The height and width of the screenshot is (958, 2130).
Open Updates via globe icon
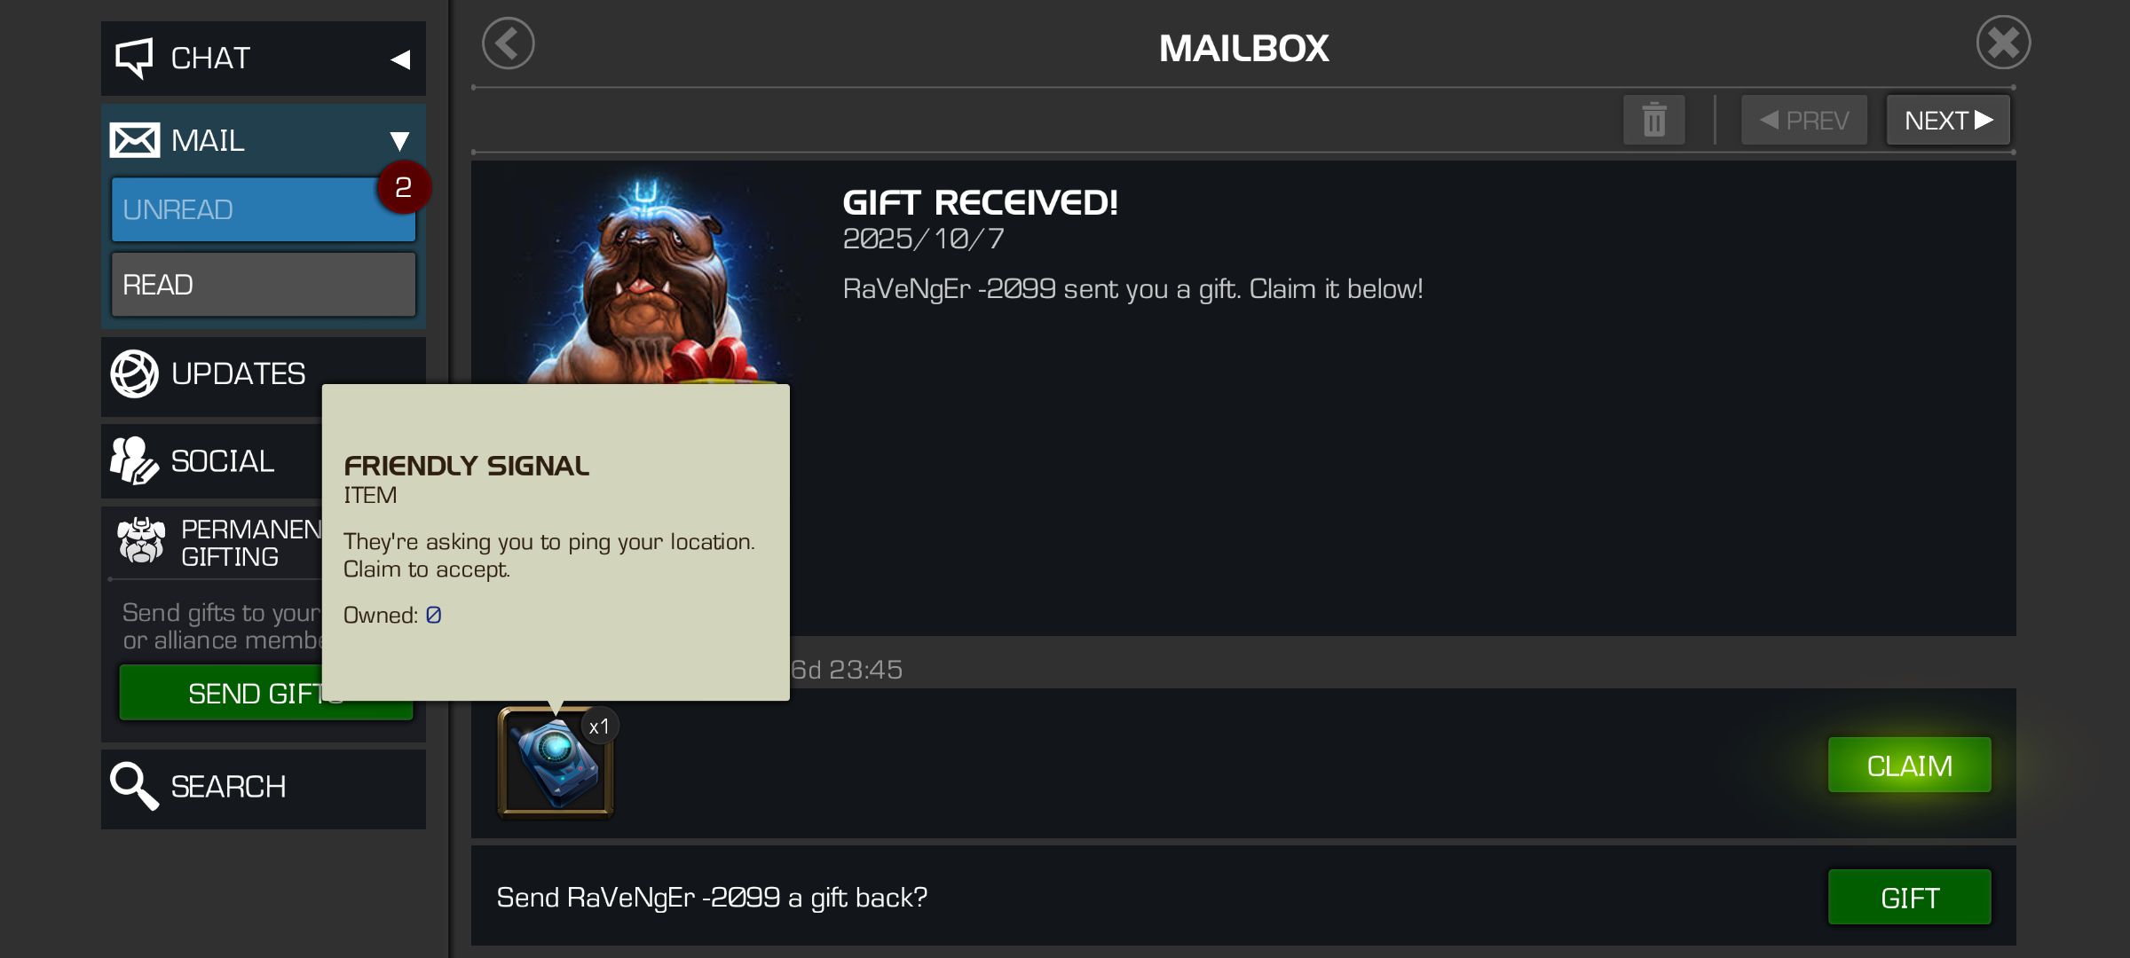coord(135,373)
